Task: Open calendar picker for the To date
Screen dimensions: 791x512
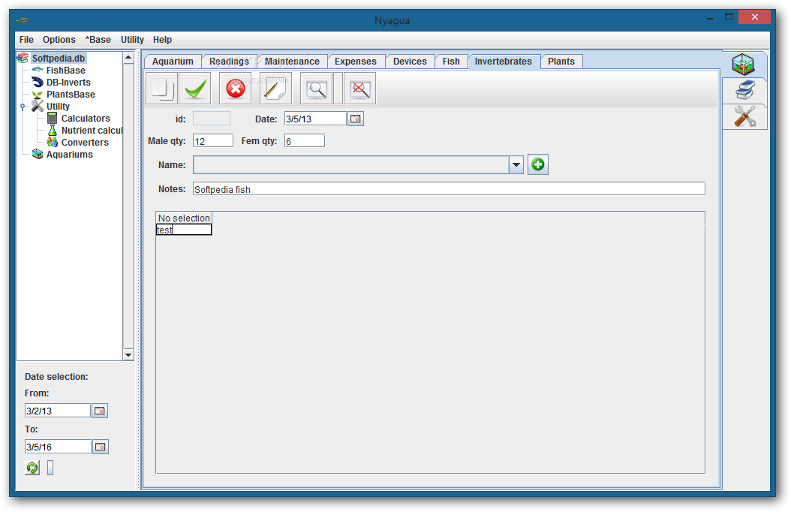Action: (101, 447)
